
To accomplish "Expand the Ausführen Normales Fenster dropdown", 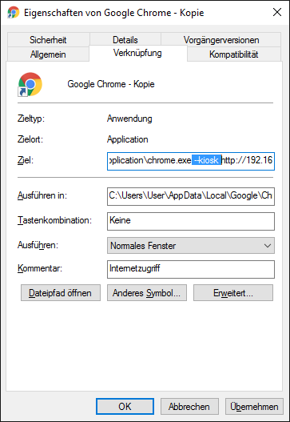I will 191,245.
